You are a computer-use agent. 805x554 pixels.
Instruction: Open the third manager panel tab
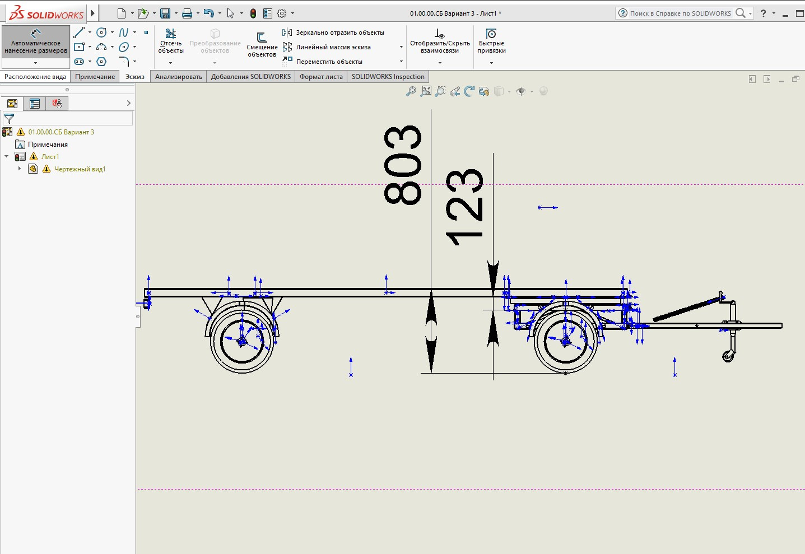[57, 104]
